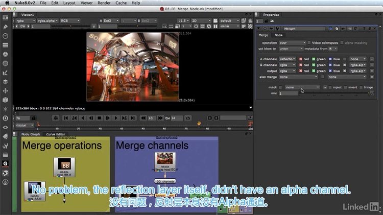Toggle output blue checkbox
Screen dimensions: 383x215
tap(330, 71)
